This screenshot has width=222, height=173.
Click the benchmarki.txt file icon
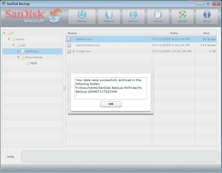[x=69, y=45]
